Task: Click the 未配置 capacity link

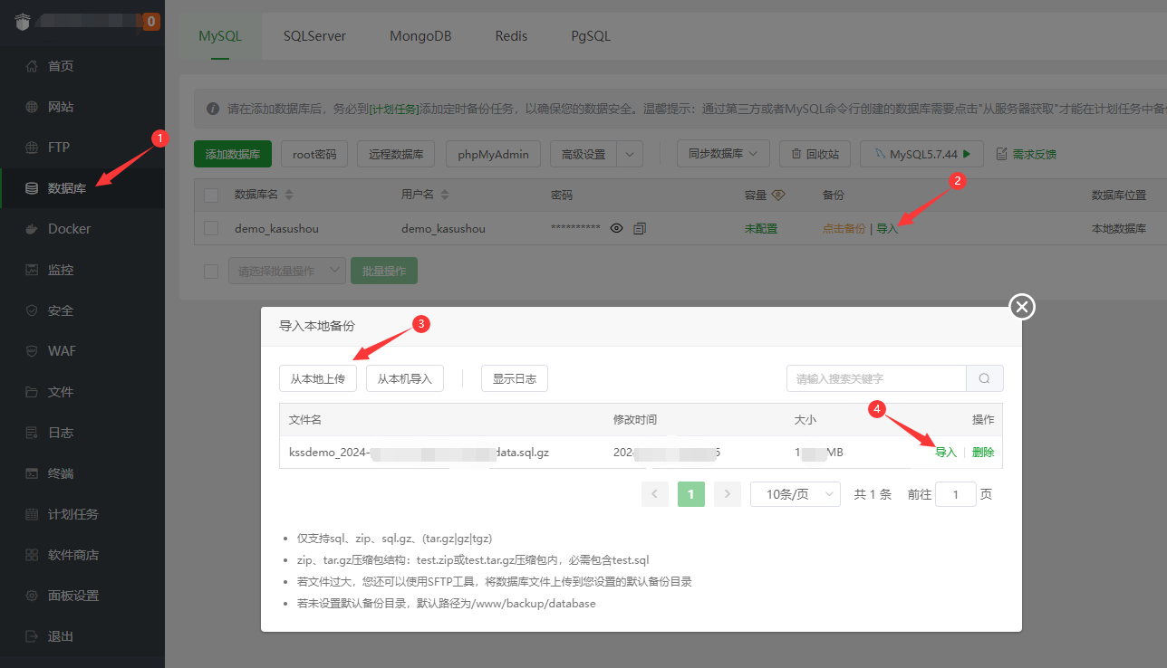Action: click(761, 229)
